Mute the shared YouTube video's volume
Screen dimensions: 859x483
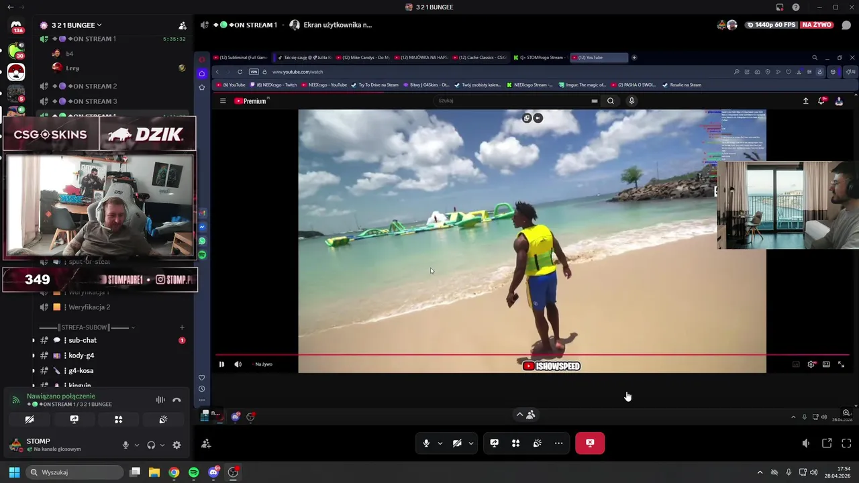pyautogui.click(x=238, y=364)
